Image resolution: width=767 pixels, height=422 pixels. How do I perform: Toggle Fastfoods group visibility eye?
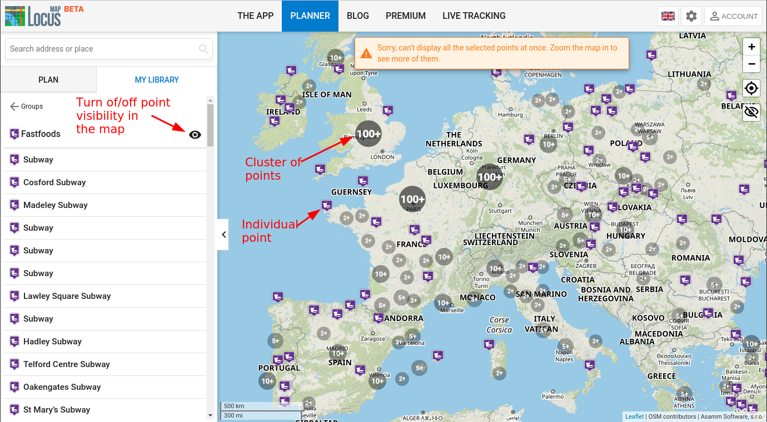click(195, 135)
